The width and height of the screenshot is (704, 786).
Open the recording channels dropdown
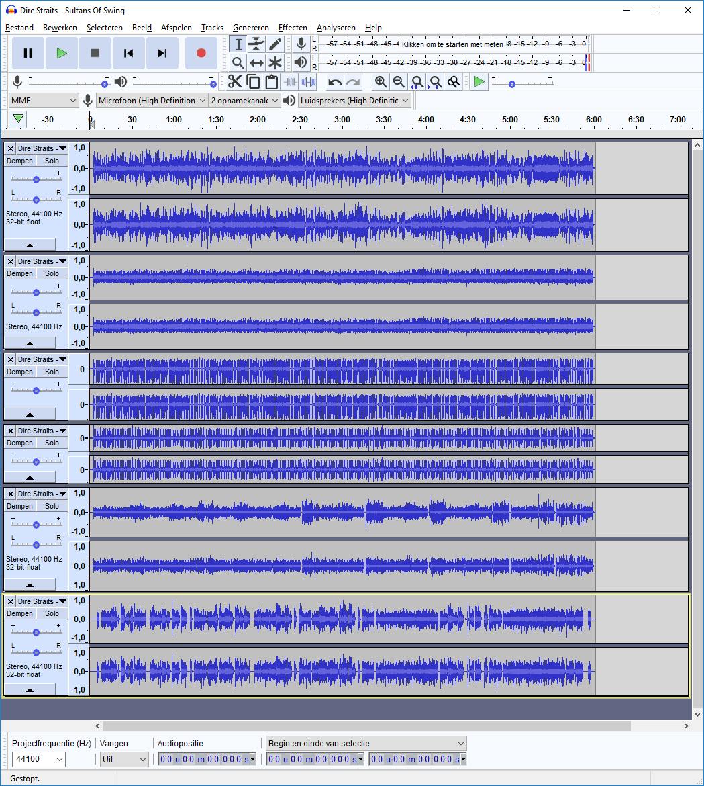point(244,100)
